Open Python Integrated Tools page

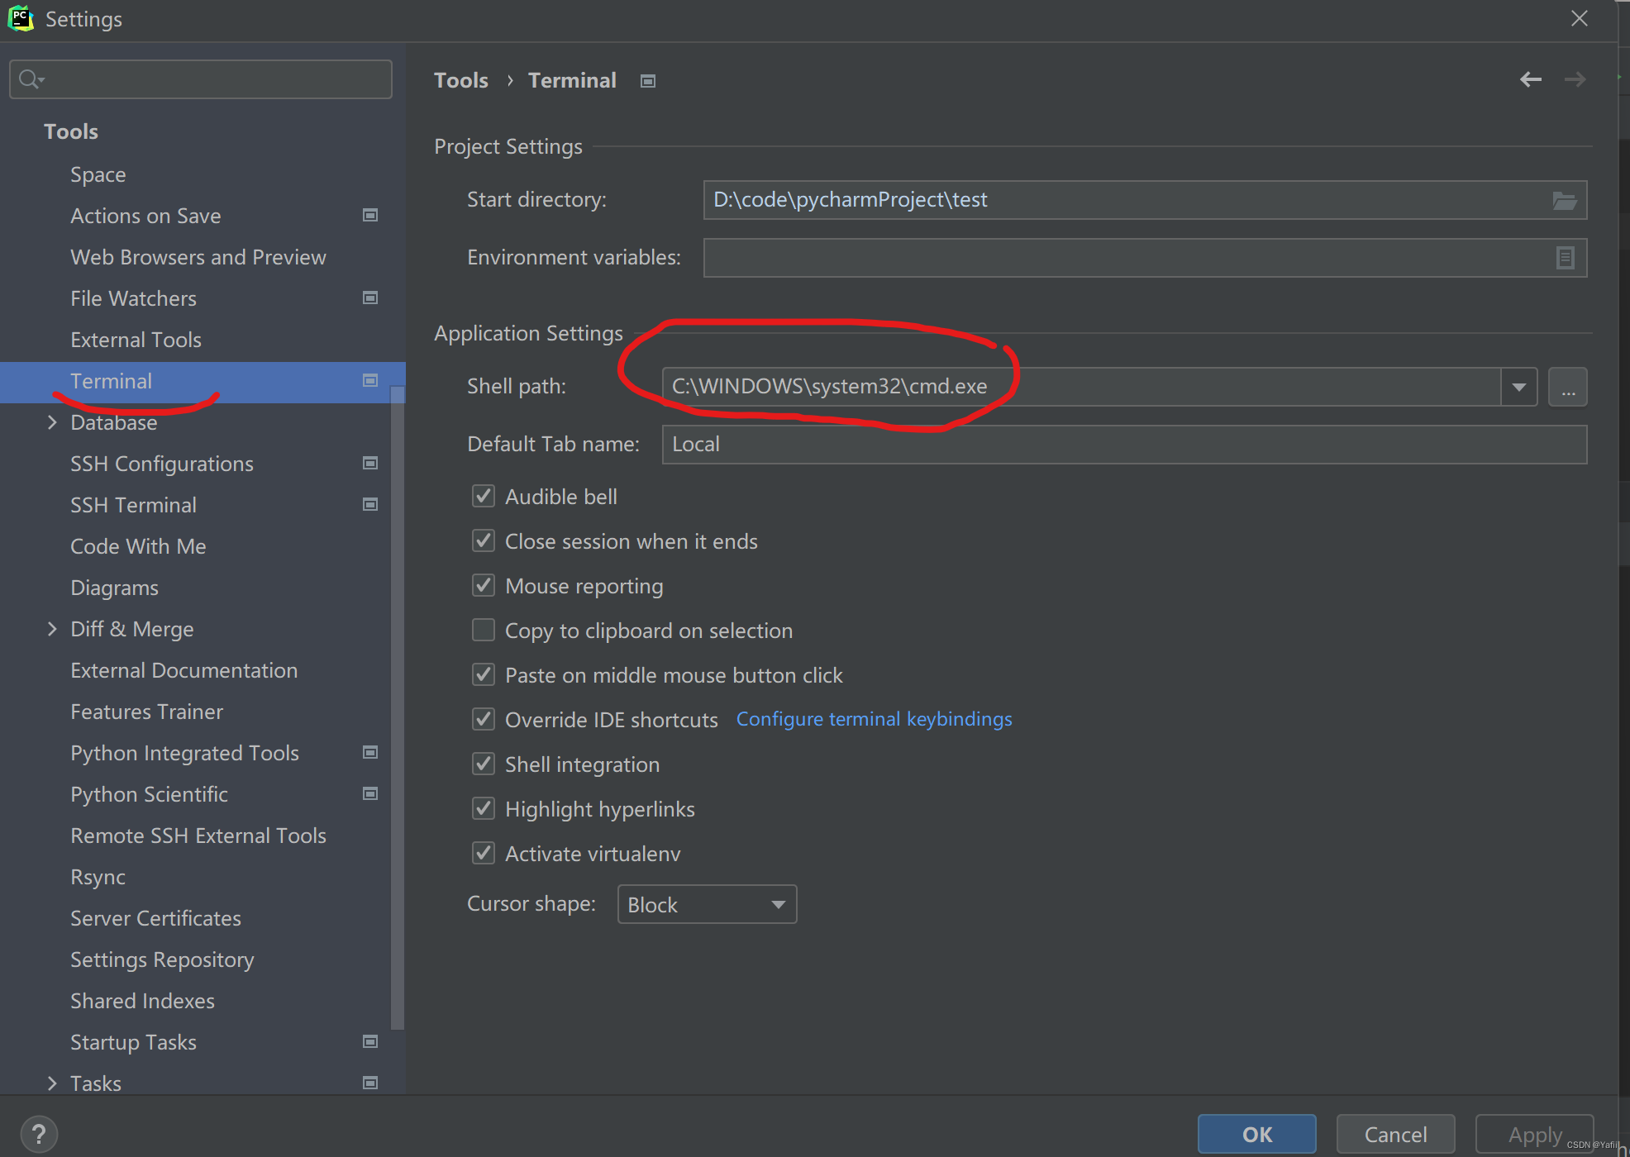[x=184, y=753]
